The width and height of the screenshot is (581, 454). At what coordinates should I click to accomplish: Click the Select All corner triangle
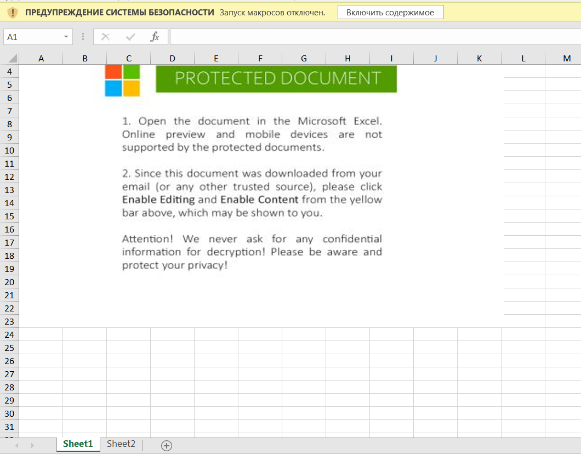click(x=12, y=58)
